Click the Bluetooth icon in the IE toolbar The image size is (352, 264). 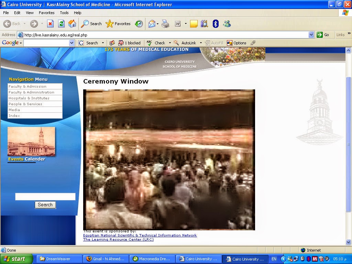click(x=216, y=24)
